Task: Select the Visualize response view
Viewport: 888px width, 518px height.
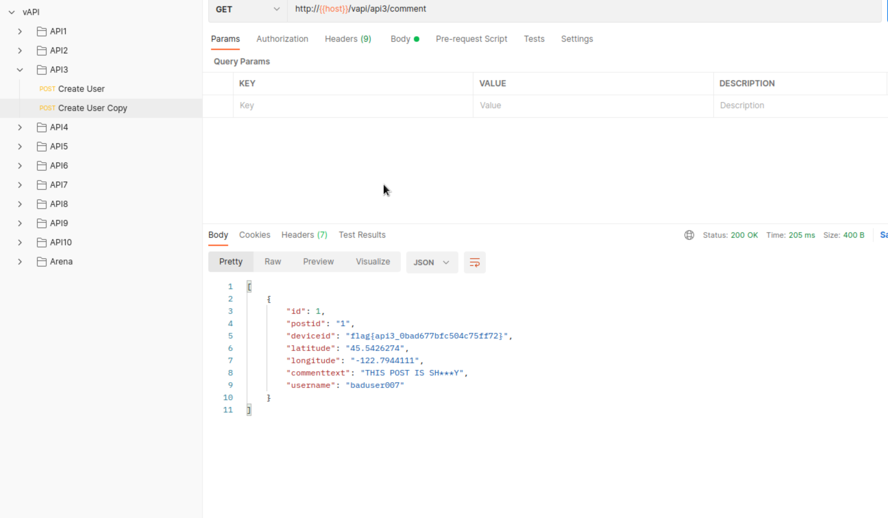Action: coord(372,262)
